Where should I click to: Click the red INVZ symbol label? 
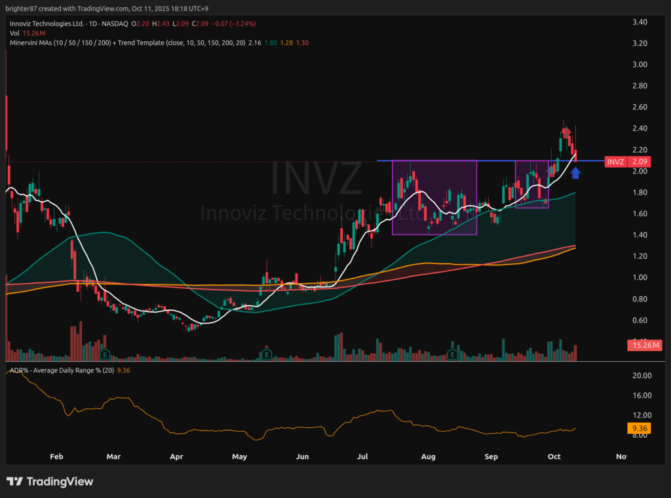coord(615,162)
